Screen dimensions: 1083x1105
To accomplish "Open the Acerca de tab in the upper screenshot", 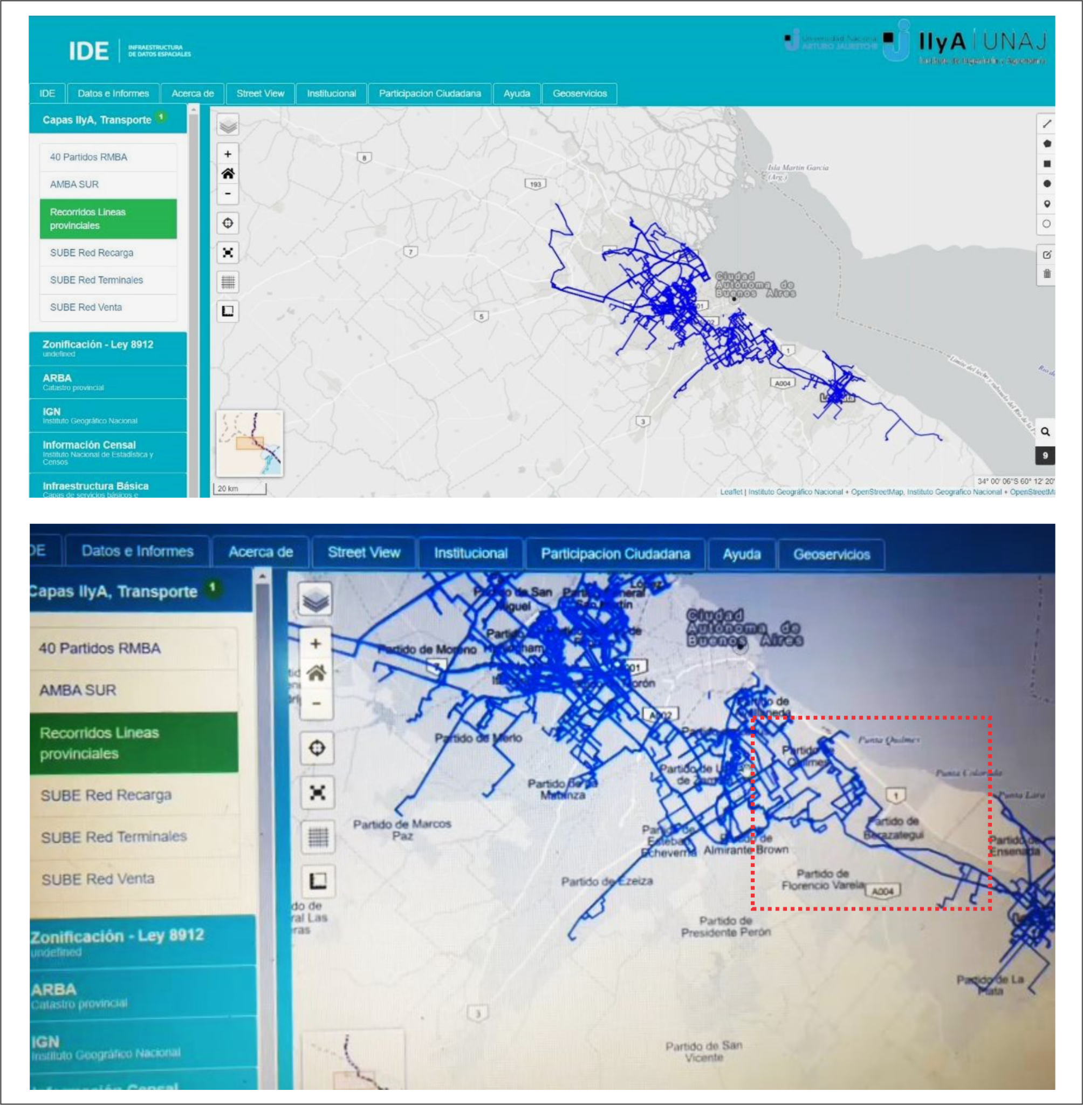I will pyautogui.click(x=193, y=93).
